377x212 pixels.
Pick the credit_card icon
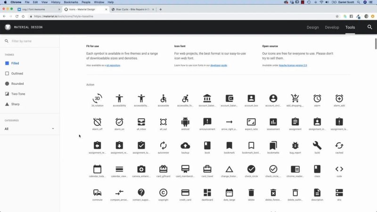pos(185,193)
